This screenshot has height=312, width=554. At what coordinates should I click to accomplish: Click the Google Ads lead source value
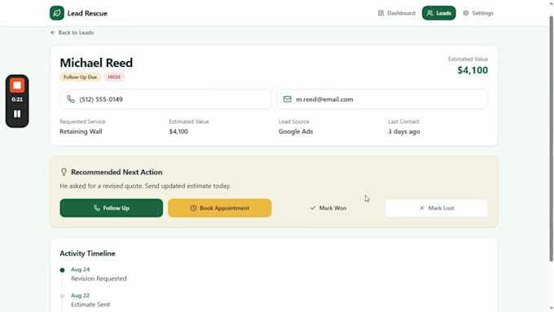[296, 131]
